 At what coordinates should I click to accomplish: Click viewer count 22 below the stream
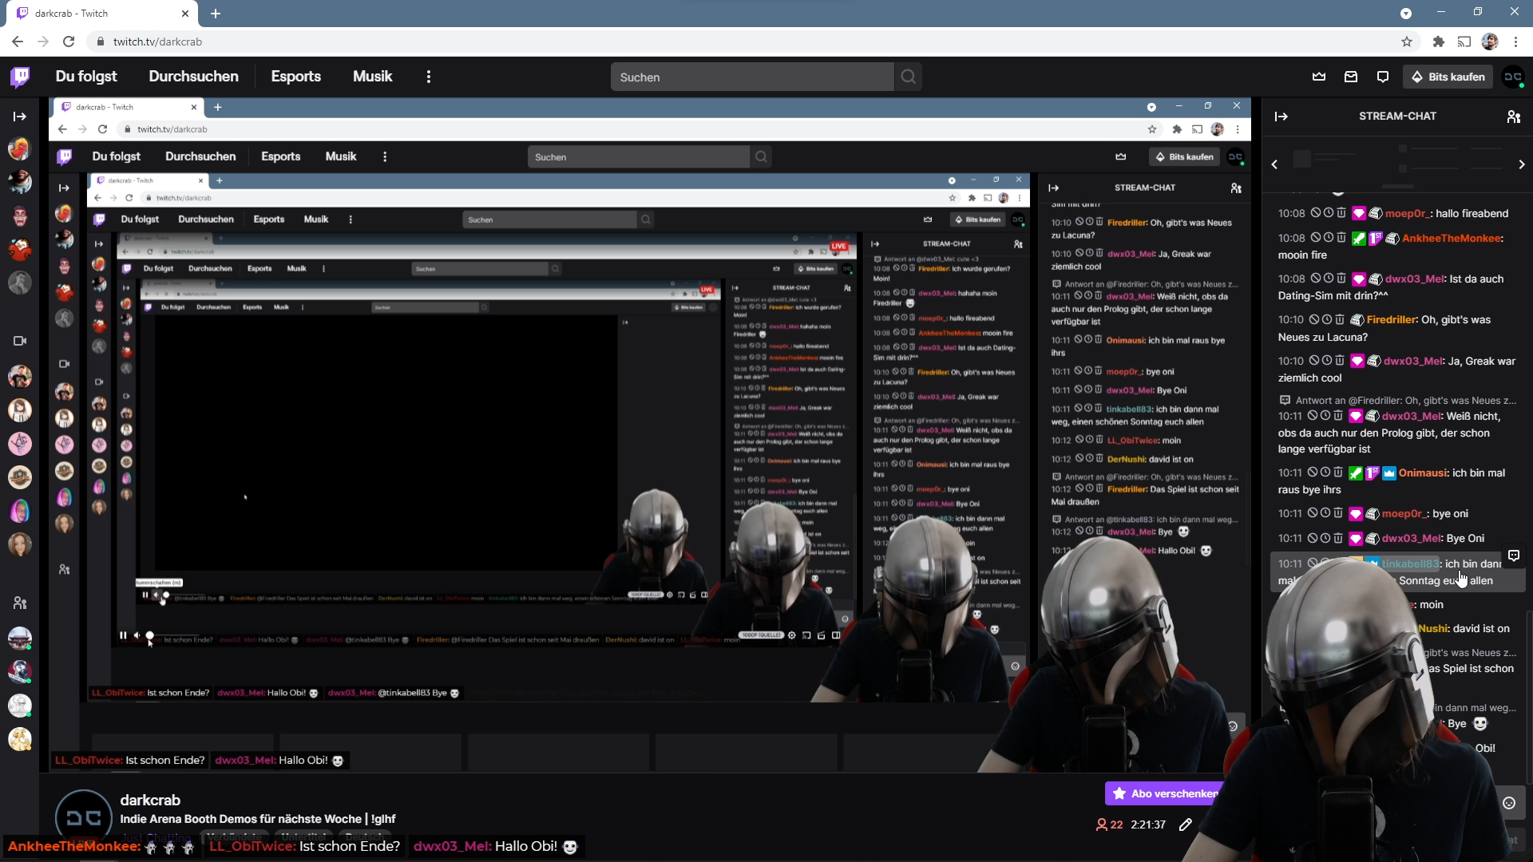pos(1110,824)
